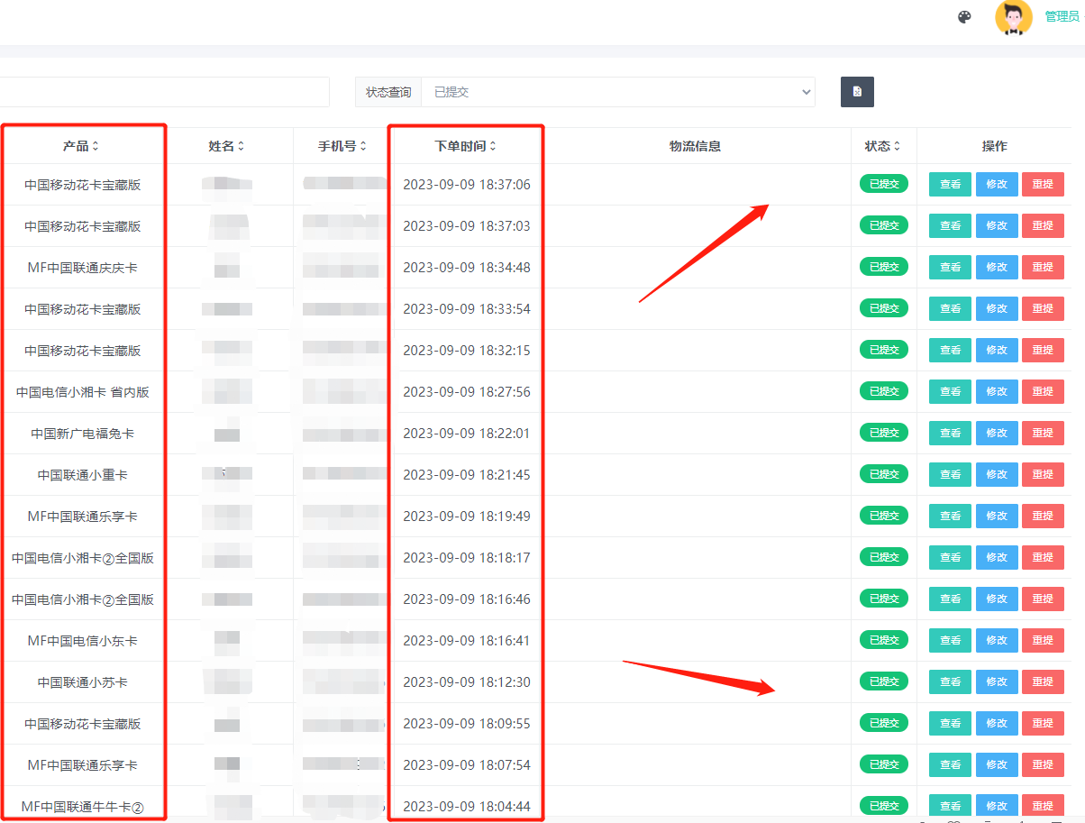Click 重提 for the 18:37:03 order
Image resolution: width=1085 pixels, height=823 pixels.
[1043, 226]
